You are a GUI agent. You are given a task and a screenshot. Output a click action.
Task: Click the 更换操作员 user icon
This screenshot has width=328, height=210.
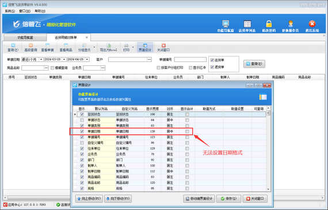tap(291, 24)
